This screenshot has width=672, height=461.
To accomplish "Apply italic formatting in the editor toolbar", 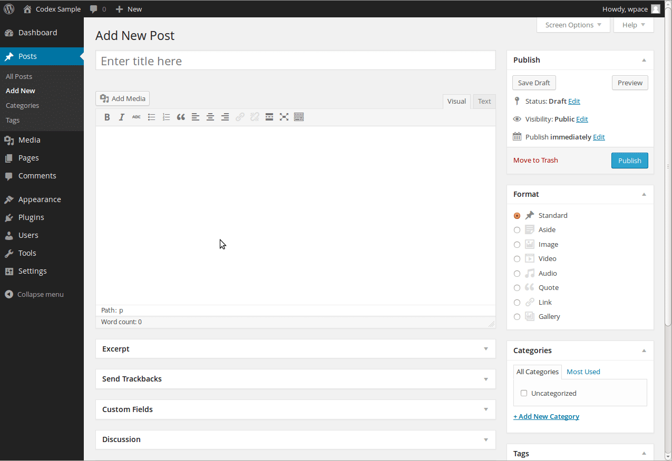I will coord(122,117).
